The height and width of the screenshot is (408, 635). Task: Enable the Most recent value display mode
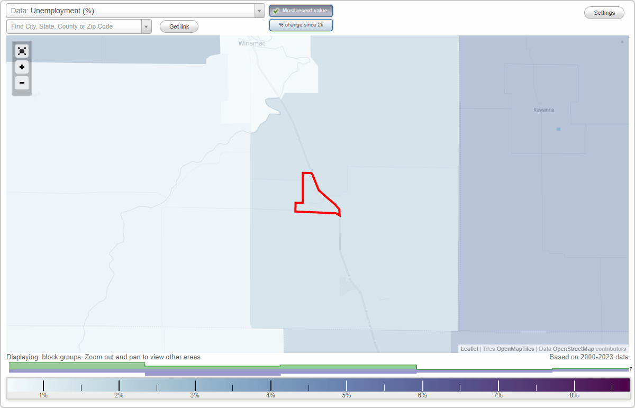pyautogui.click(x=301, y=11)
